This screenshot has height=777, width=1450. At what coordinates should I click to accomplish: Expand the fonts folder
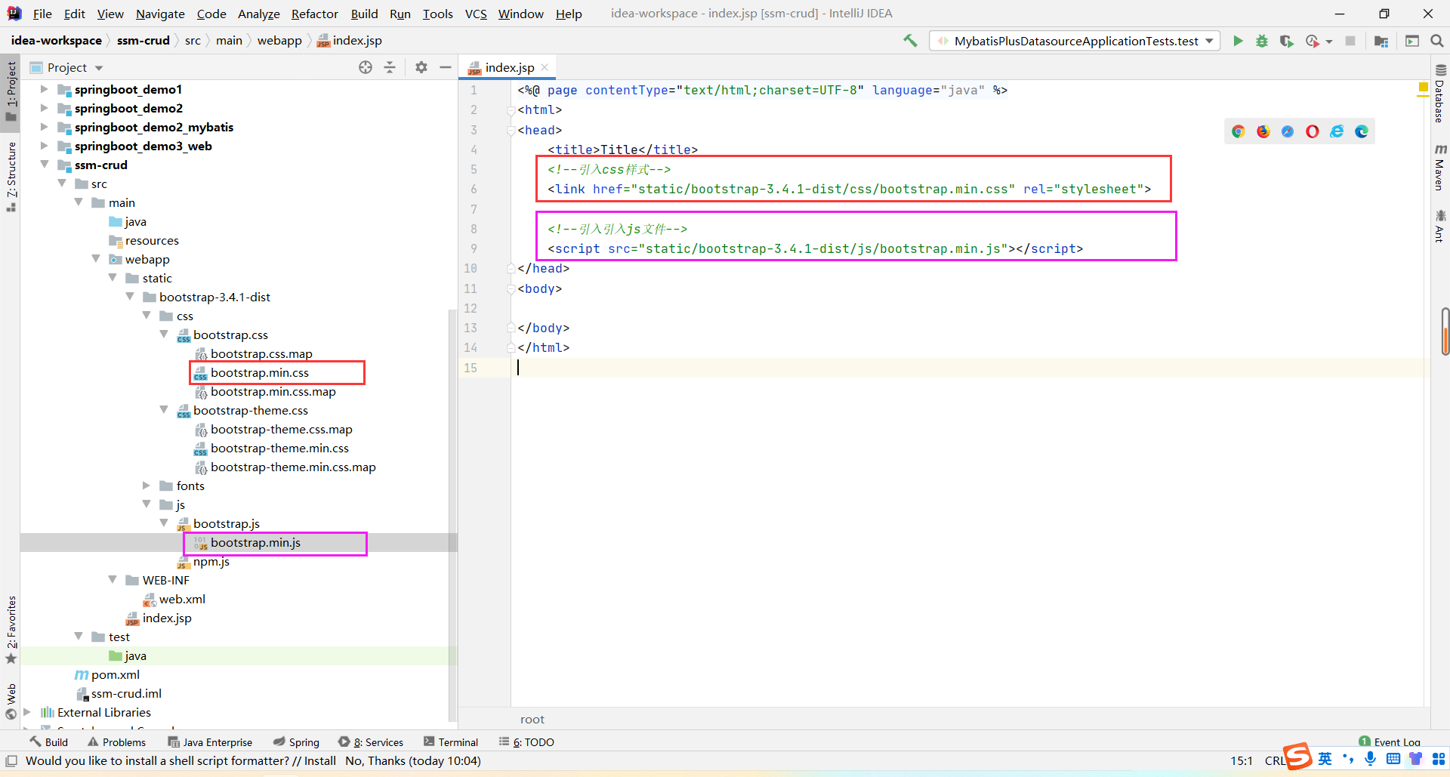147,486
